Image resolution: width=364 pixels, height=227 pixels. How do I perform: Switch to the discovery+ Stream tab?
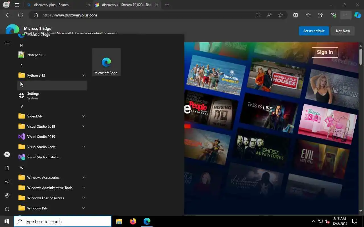tap(127, 5)
